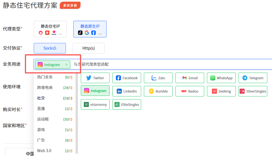Click the SilverSingles heart icon
The width and height of the screenshot is (272, 156).
pos(242,91)
